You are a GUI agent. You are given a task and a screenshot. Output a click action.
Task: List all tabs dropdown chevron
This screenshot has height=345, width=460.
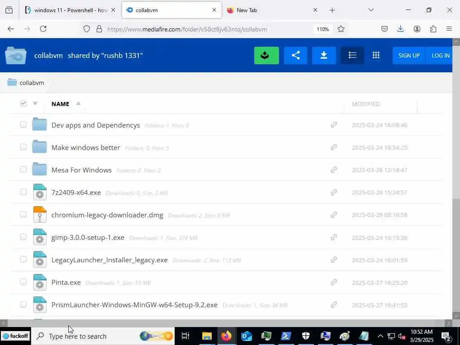pos(371,10)
